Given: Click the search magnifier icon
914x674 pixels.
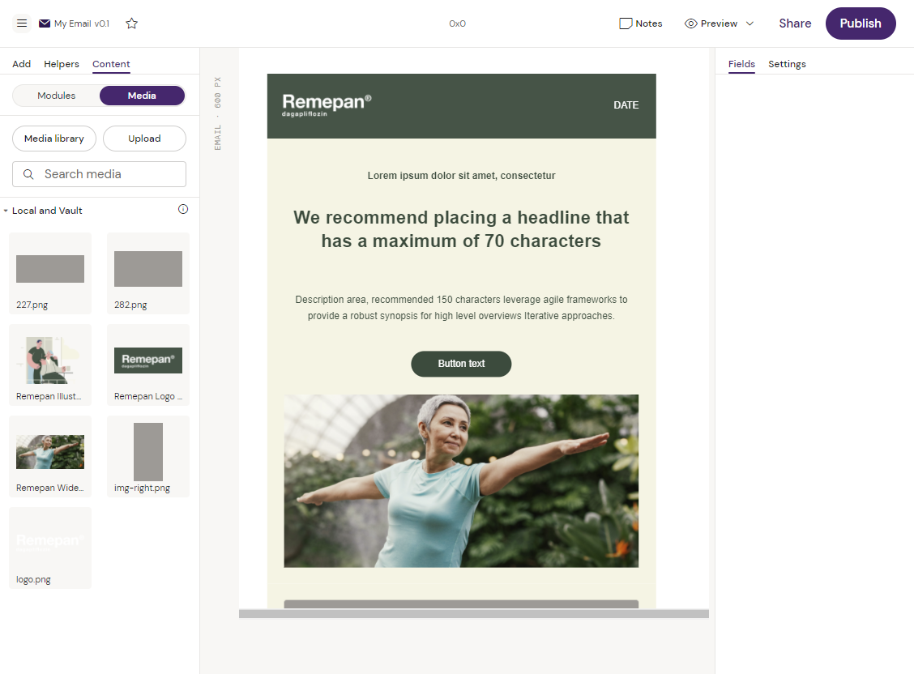Looking at the screenshot, I should pos(28,174).
